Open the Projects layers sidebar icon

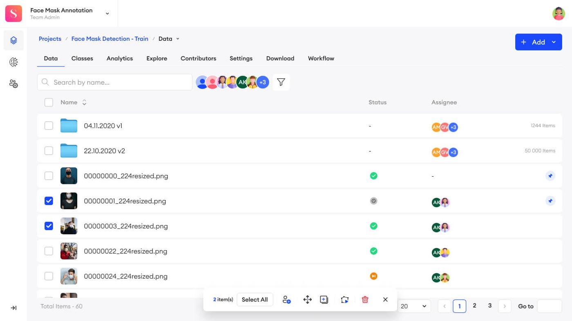click(x=13, y=40)
